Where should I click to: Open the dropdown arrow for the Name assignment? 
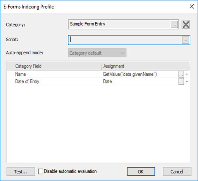point(187,74)
